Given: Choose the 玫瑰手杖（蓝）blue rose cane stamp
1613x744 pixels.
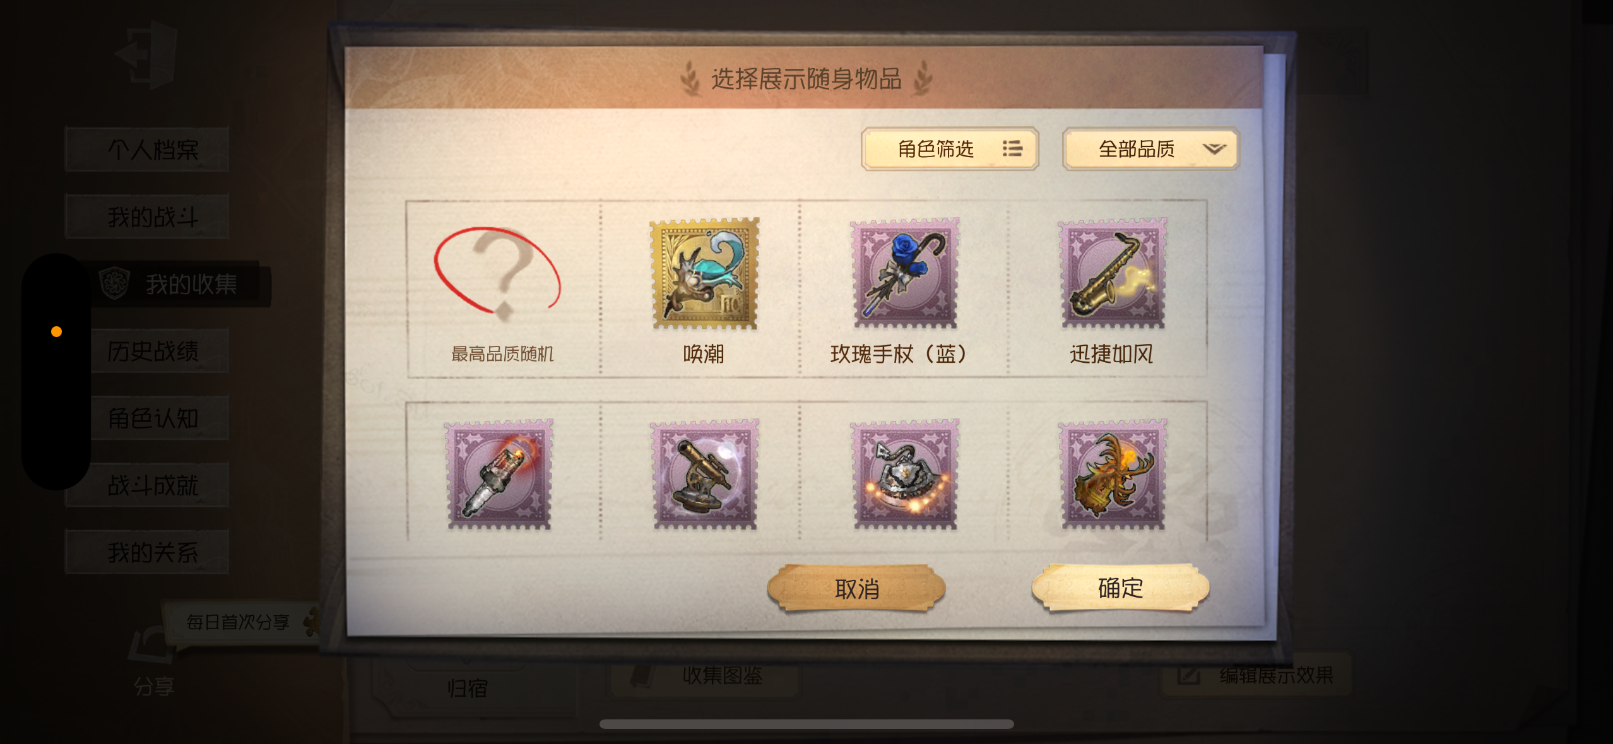Looking at the screenshot, I should [904, 273].
